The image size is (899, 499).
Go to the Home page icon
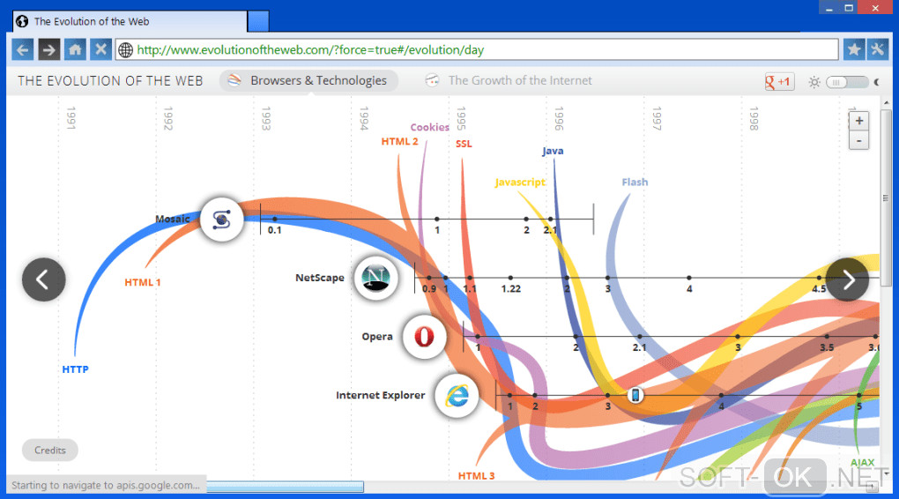[x=75, y=50]
